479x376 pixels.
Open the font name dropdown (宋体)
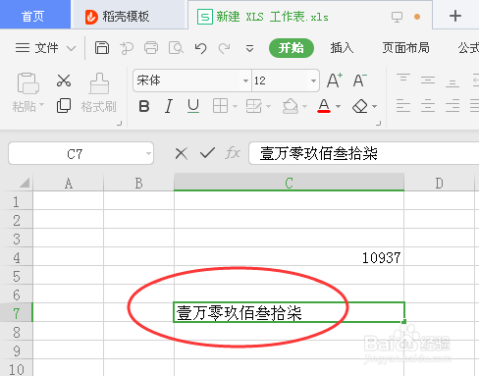click(245, 81)
